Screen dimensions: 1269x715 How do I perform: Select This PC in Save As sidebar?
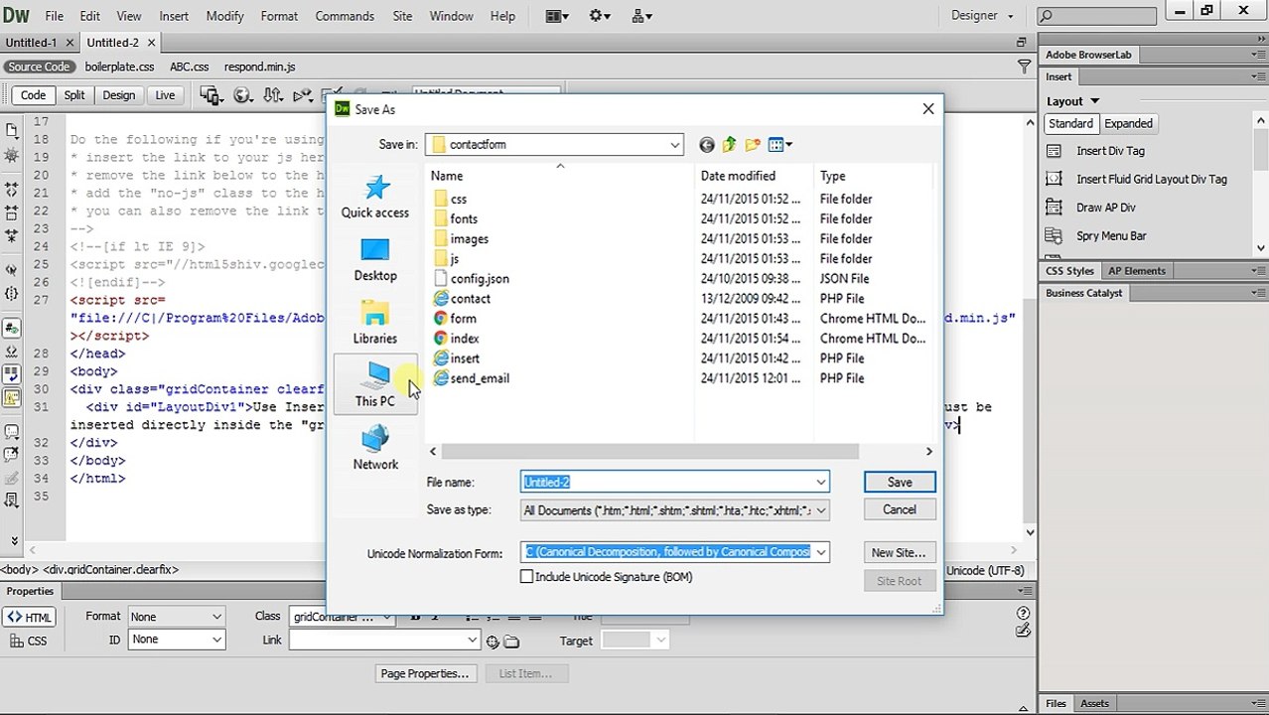coord(375,384)
